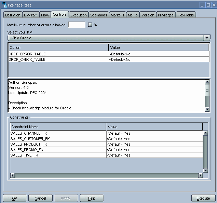Edit DROP_ERROR_TABLE value <Default>:No
217x203 pixels.
click(159, 54)
